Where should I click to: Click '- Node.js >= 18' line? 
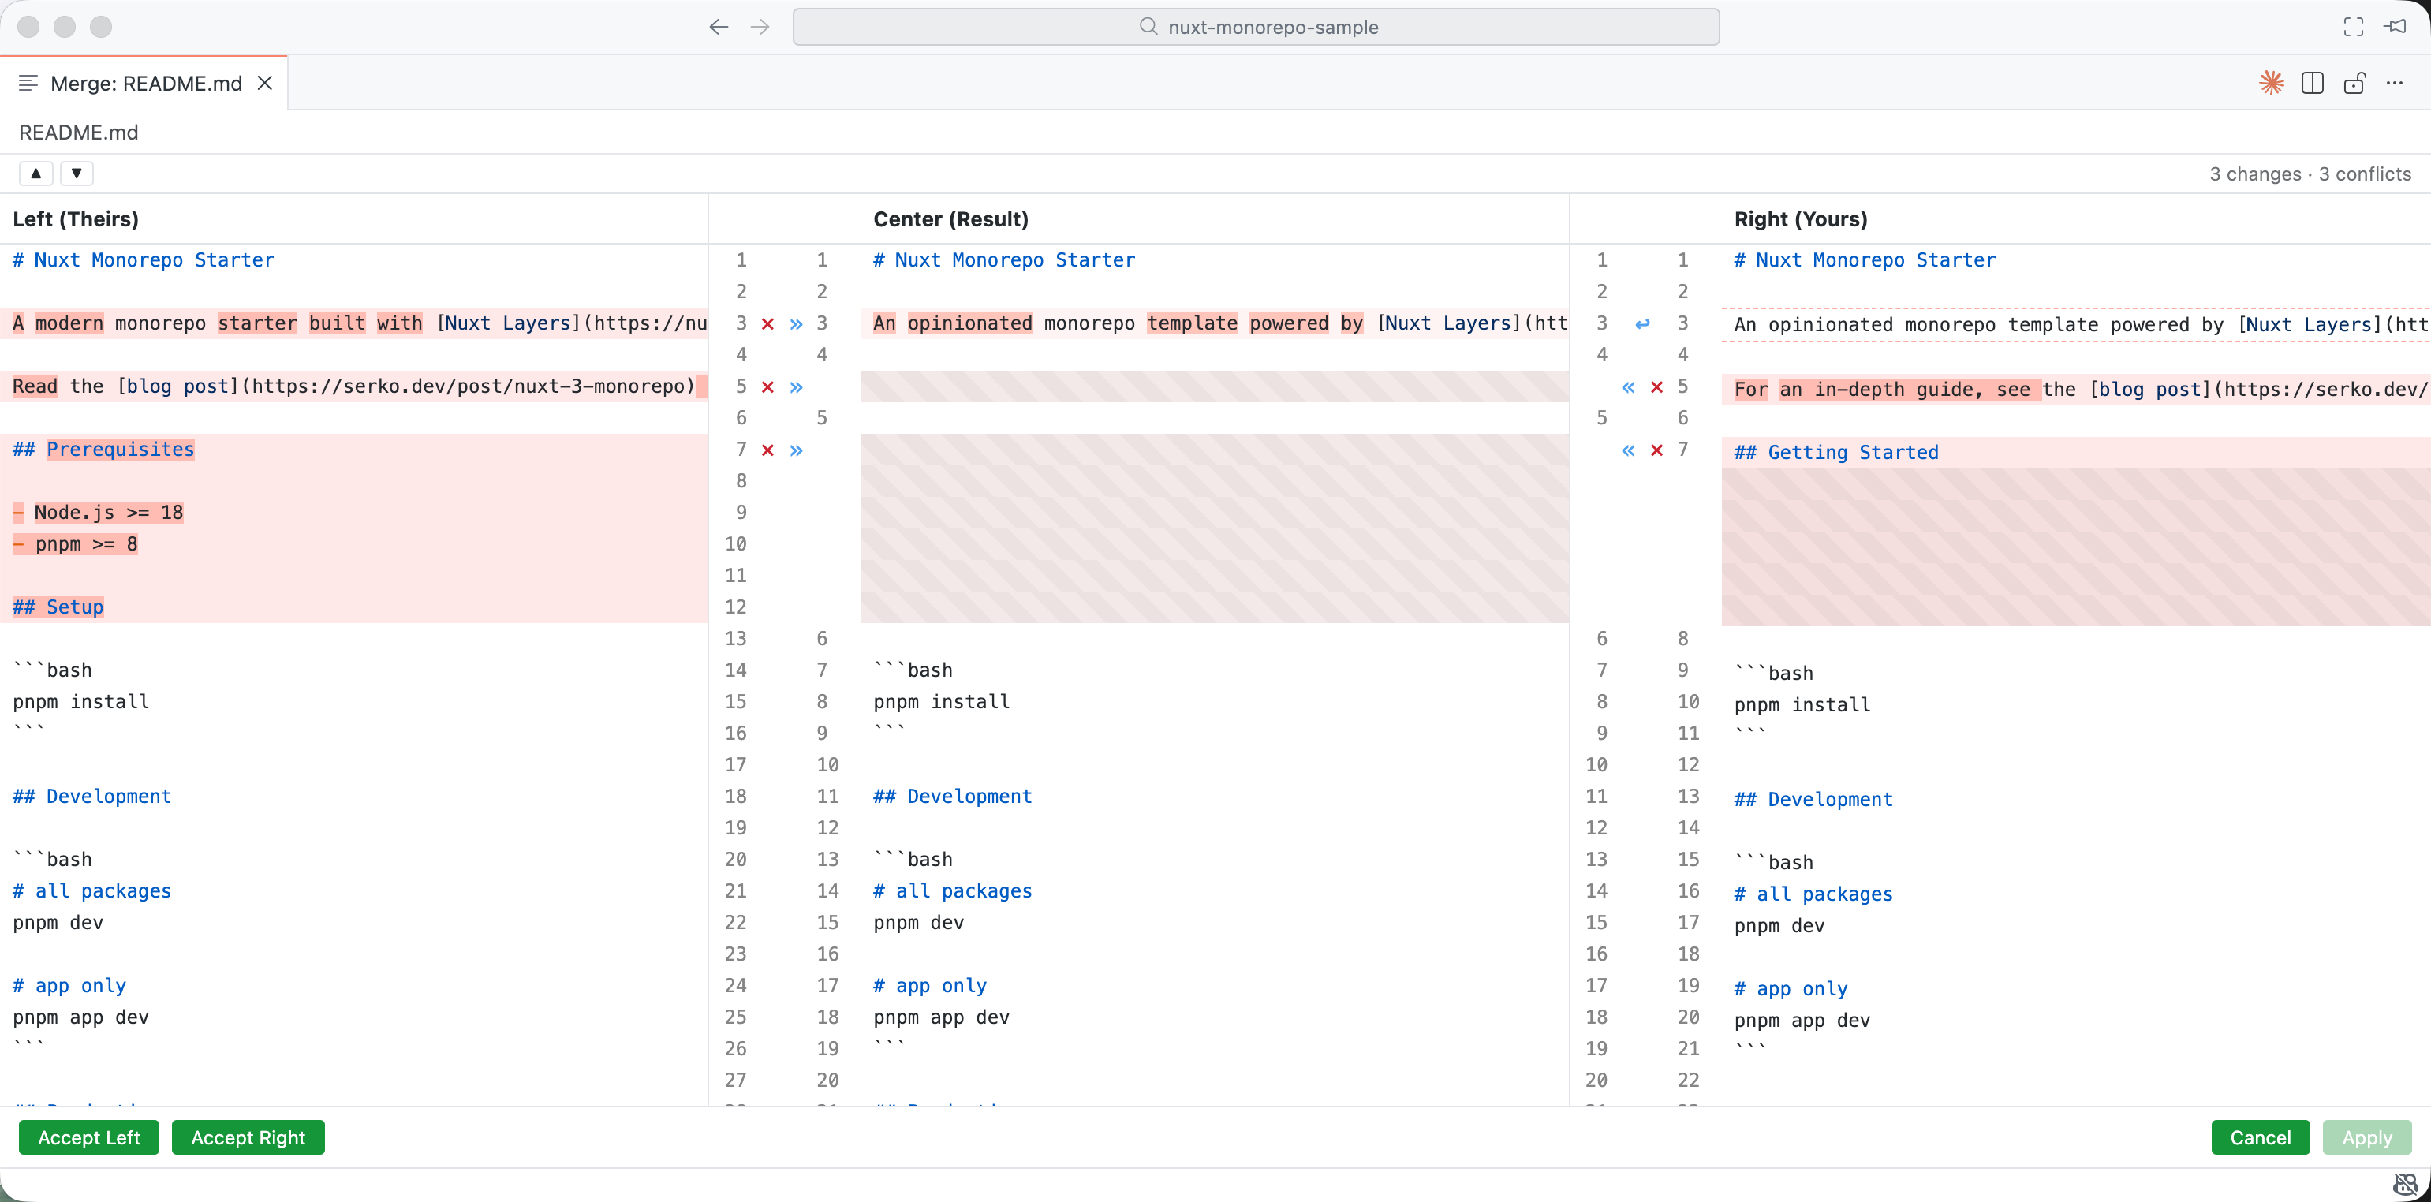point(98,513)
